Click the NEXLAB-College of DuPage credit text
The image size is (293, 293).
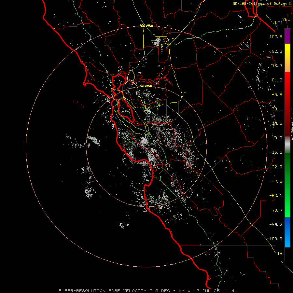point(262,4)
